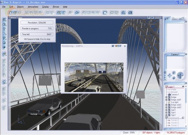Click the render camera toolbar icon

point(77,13)
